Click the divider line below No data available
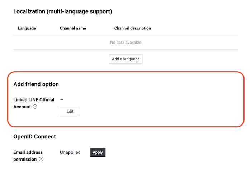 126,49
